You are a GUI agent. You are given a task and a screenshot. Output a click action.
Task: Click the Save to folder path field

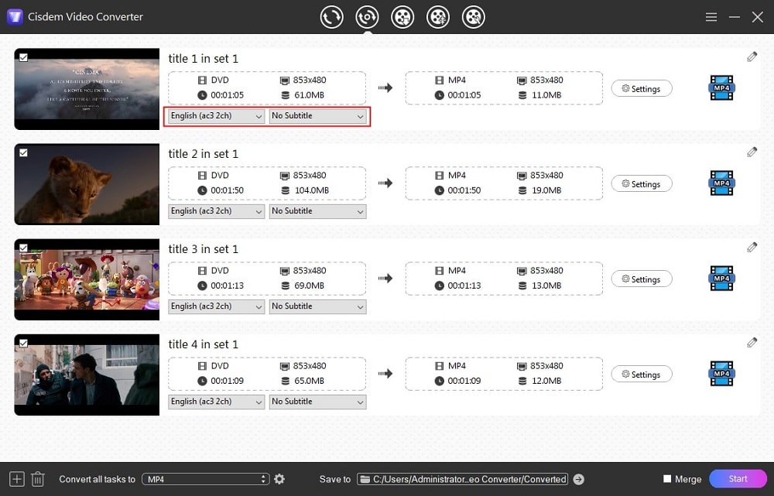tap(463, 479)
